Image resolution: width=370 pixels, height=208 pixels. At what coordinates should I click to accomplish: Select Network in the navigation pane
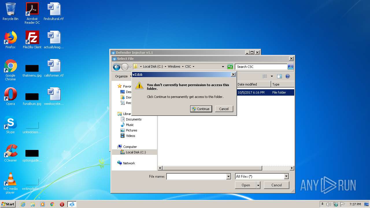[129, 163]
